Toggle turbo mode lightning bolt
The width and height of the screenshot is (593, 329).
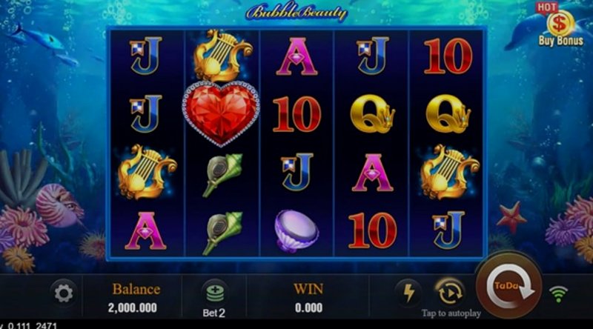coord(408,293)
